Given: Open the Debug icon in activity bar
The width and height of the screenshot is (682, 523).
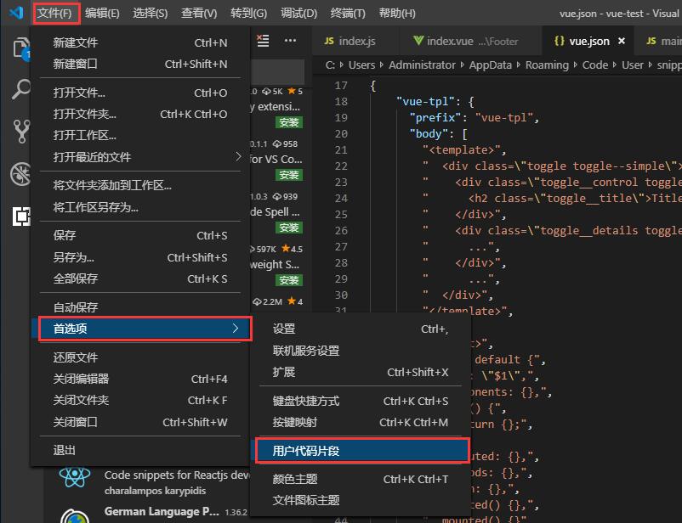Looking at the screenshot, I should pyautogui.click(x=20, y=174).
